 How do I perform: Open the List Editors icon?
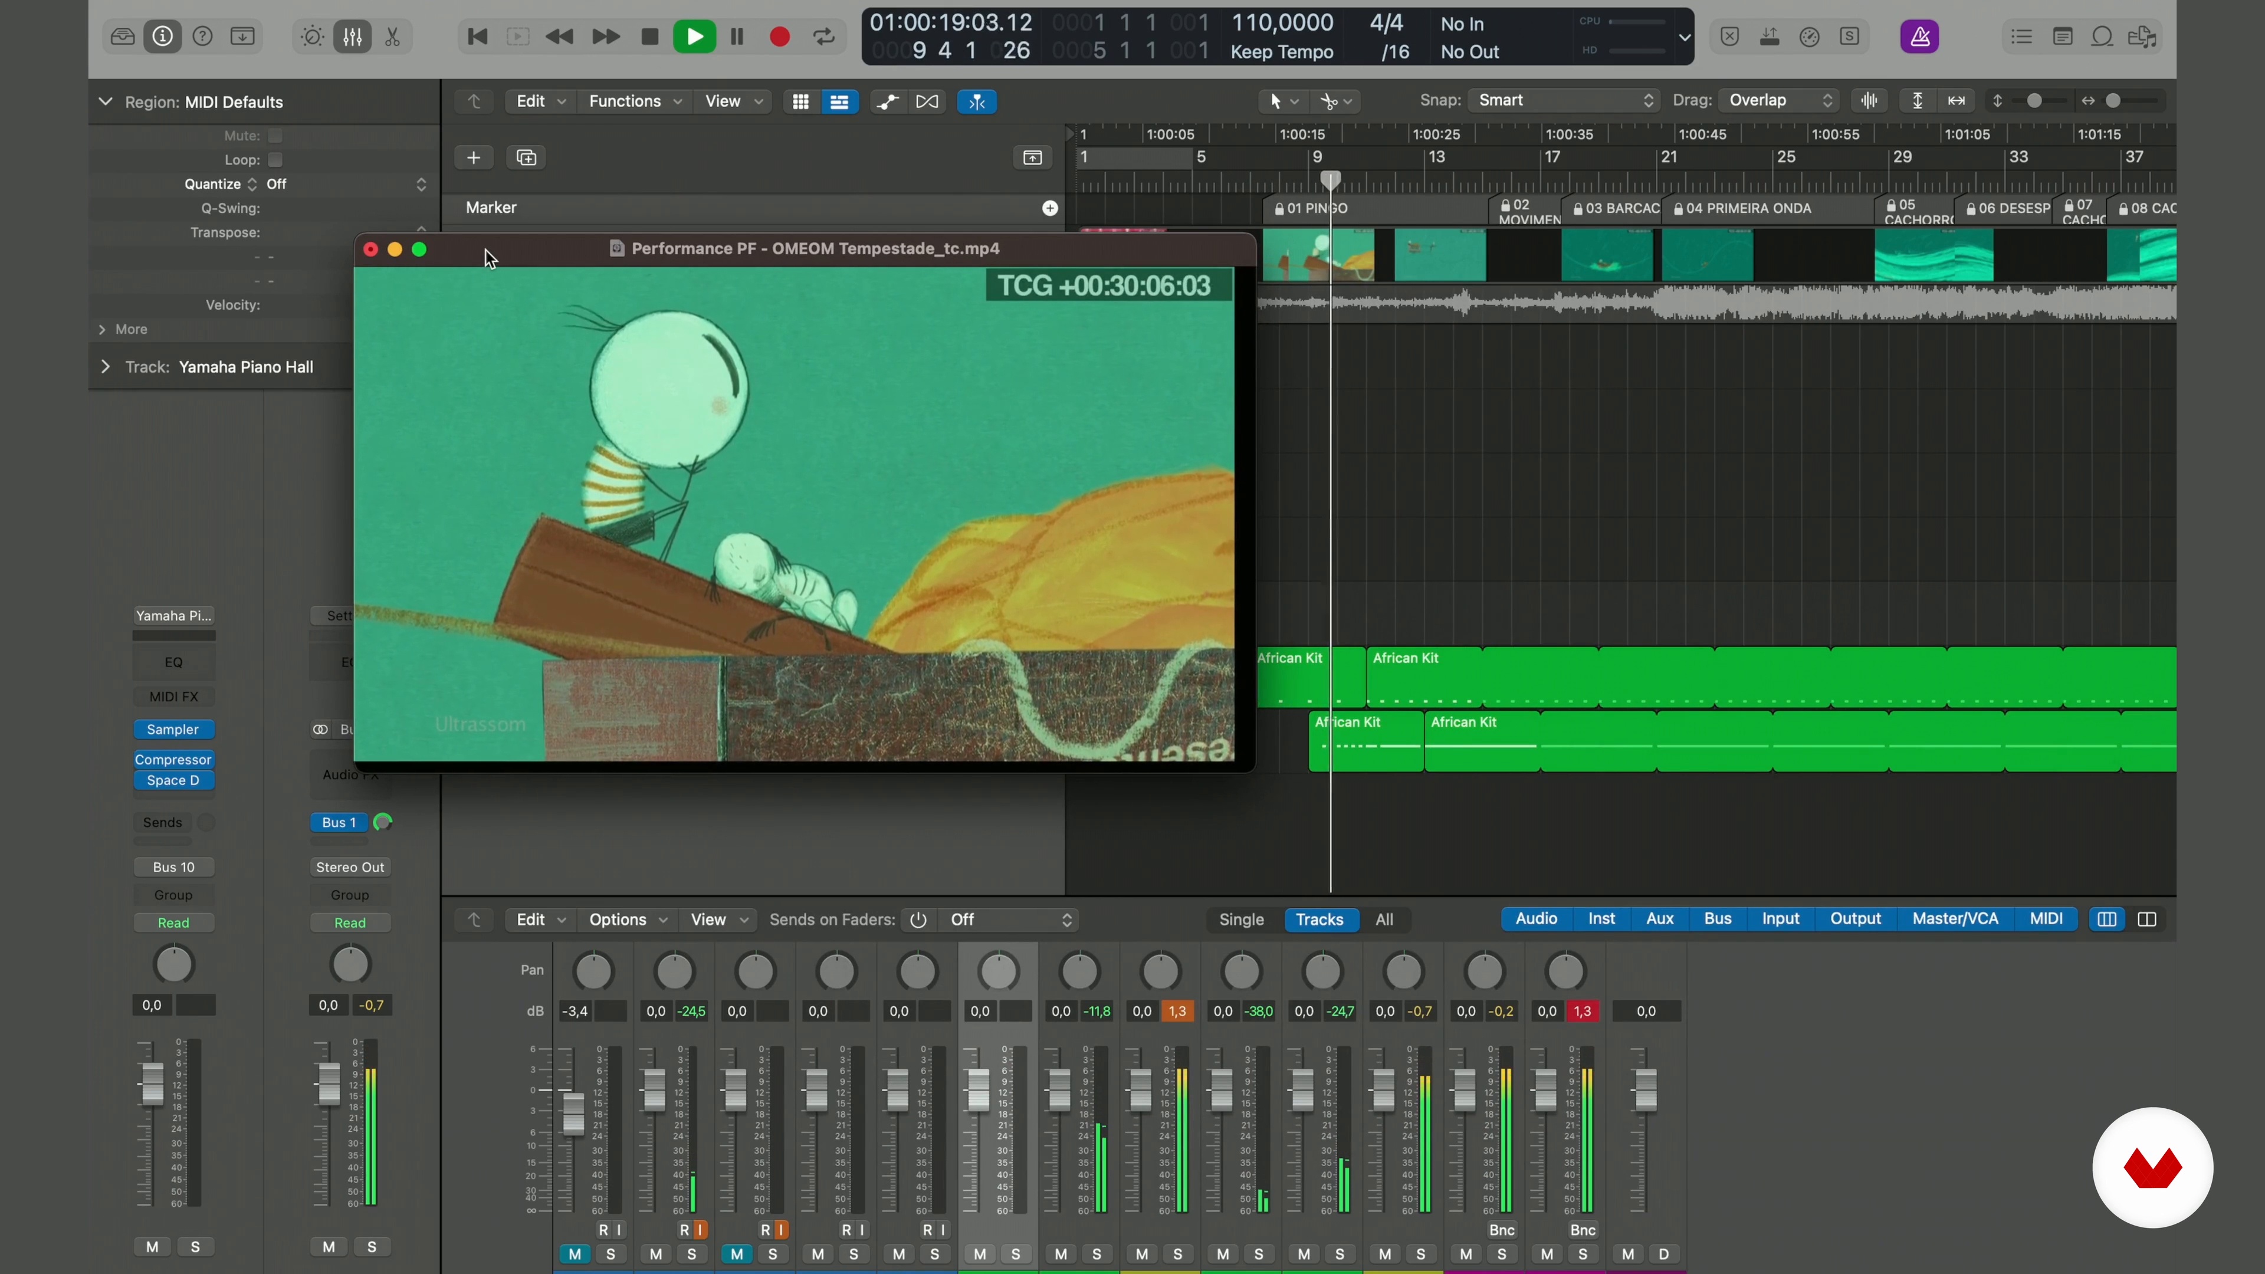pyautogui.click(x=2021, y=37)
